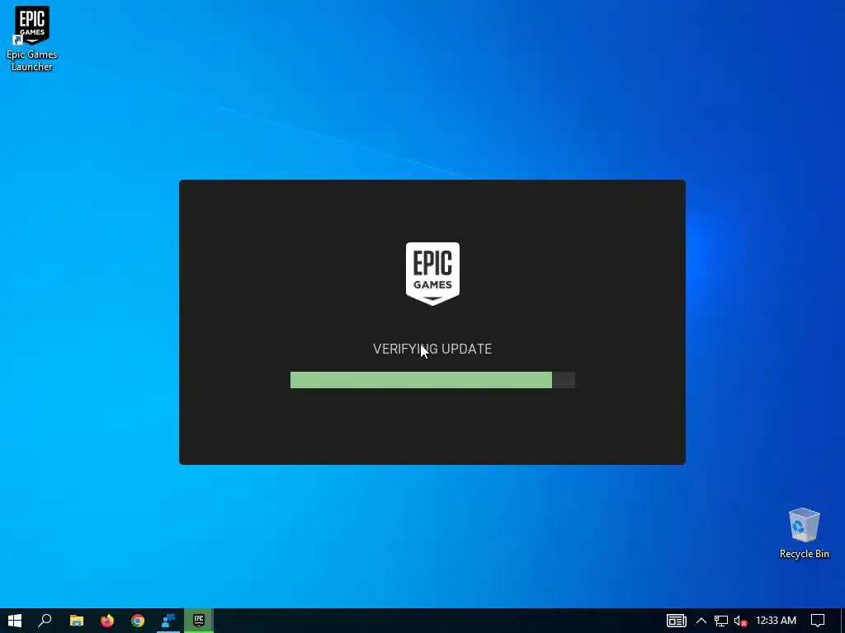Launch Google Chrome from the taskbar

(x=138, y=621)
